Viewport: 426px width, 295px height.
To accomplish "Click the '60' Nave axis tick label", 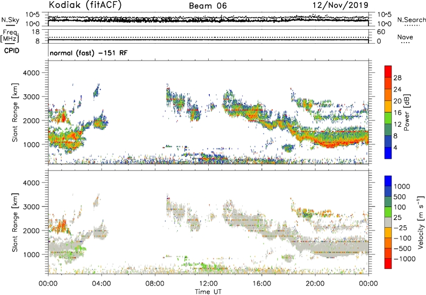I will click(381, 32).
